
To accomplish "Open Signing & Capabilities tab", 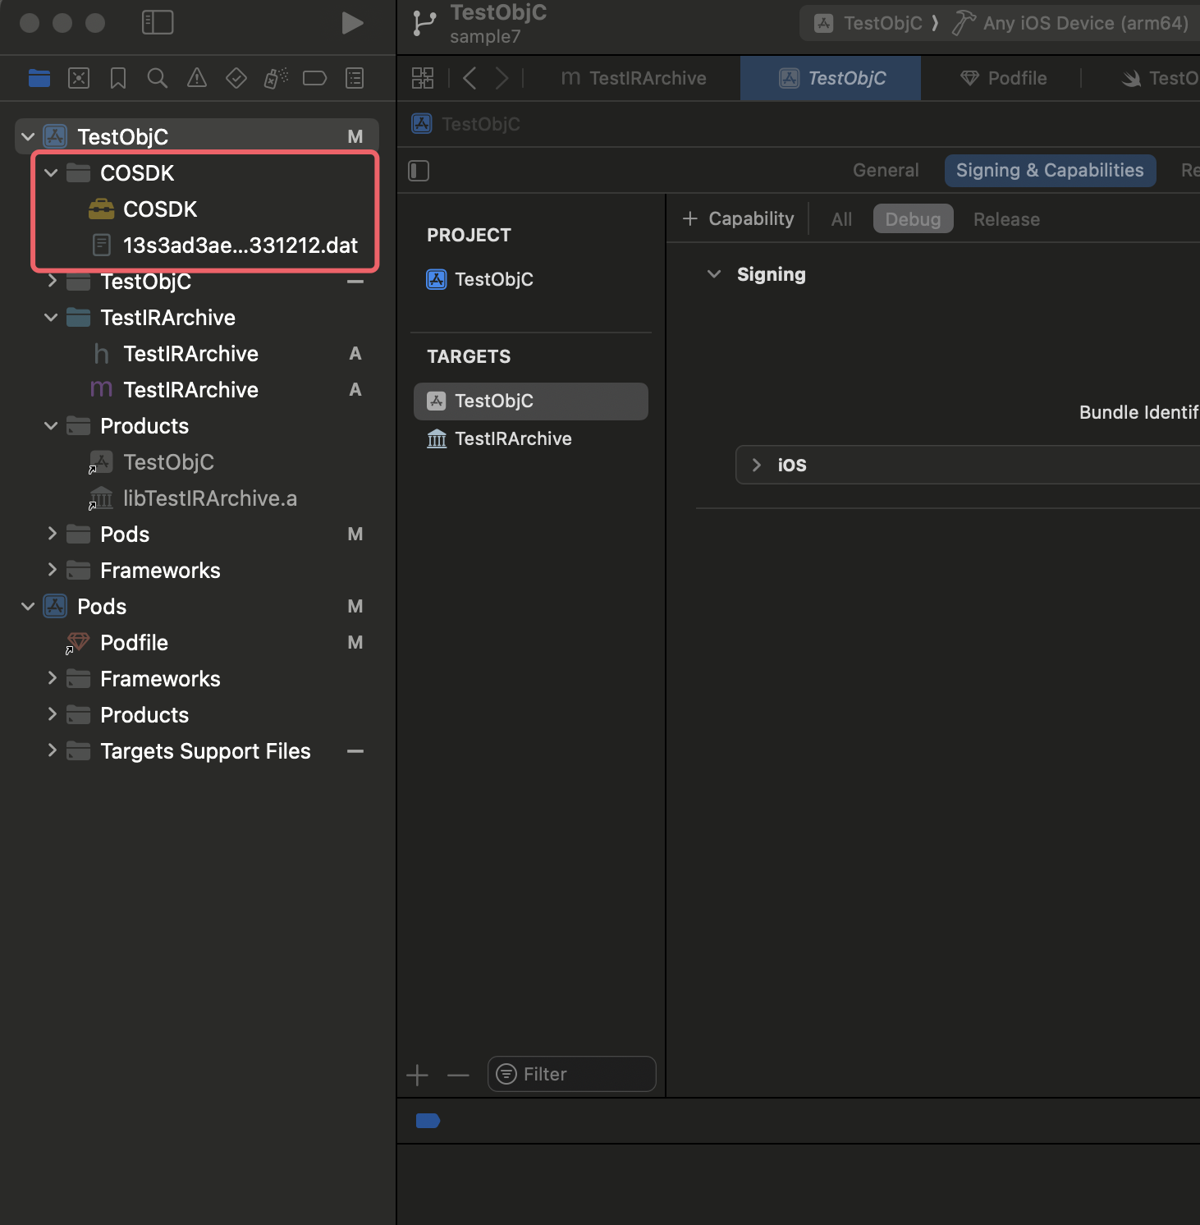I will [1050, 170].
